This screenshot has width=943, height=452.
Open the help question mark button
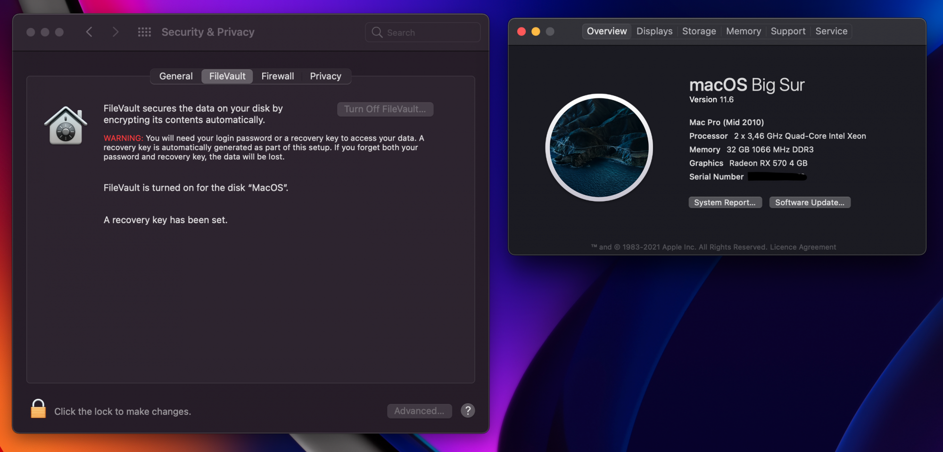(468, 410)
